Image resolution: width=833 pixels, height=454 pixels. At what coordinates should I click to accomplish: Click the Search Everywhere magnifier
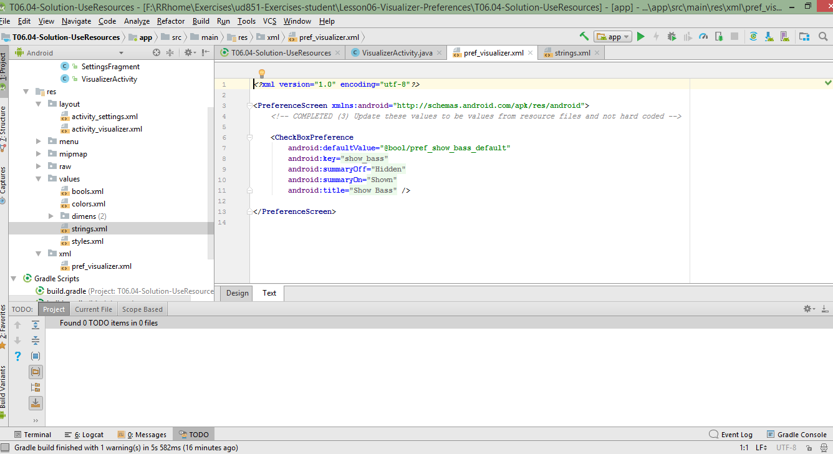click(823, 36)
